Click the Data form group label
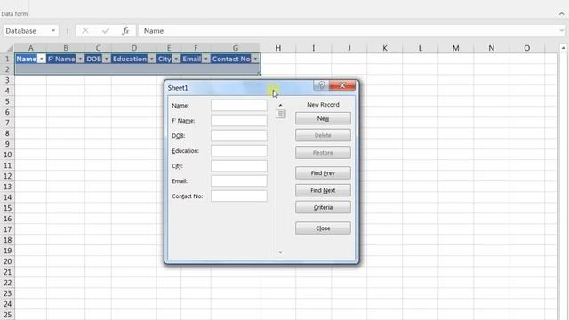 14,14
